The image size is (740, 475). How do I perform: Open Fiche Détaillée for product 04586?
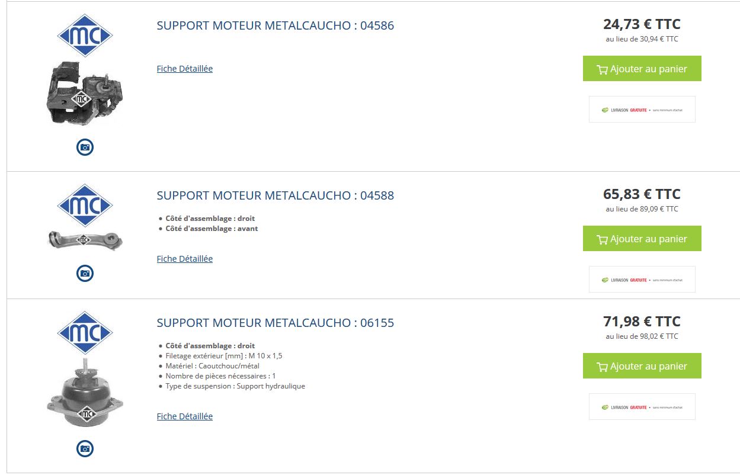184,69
